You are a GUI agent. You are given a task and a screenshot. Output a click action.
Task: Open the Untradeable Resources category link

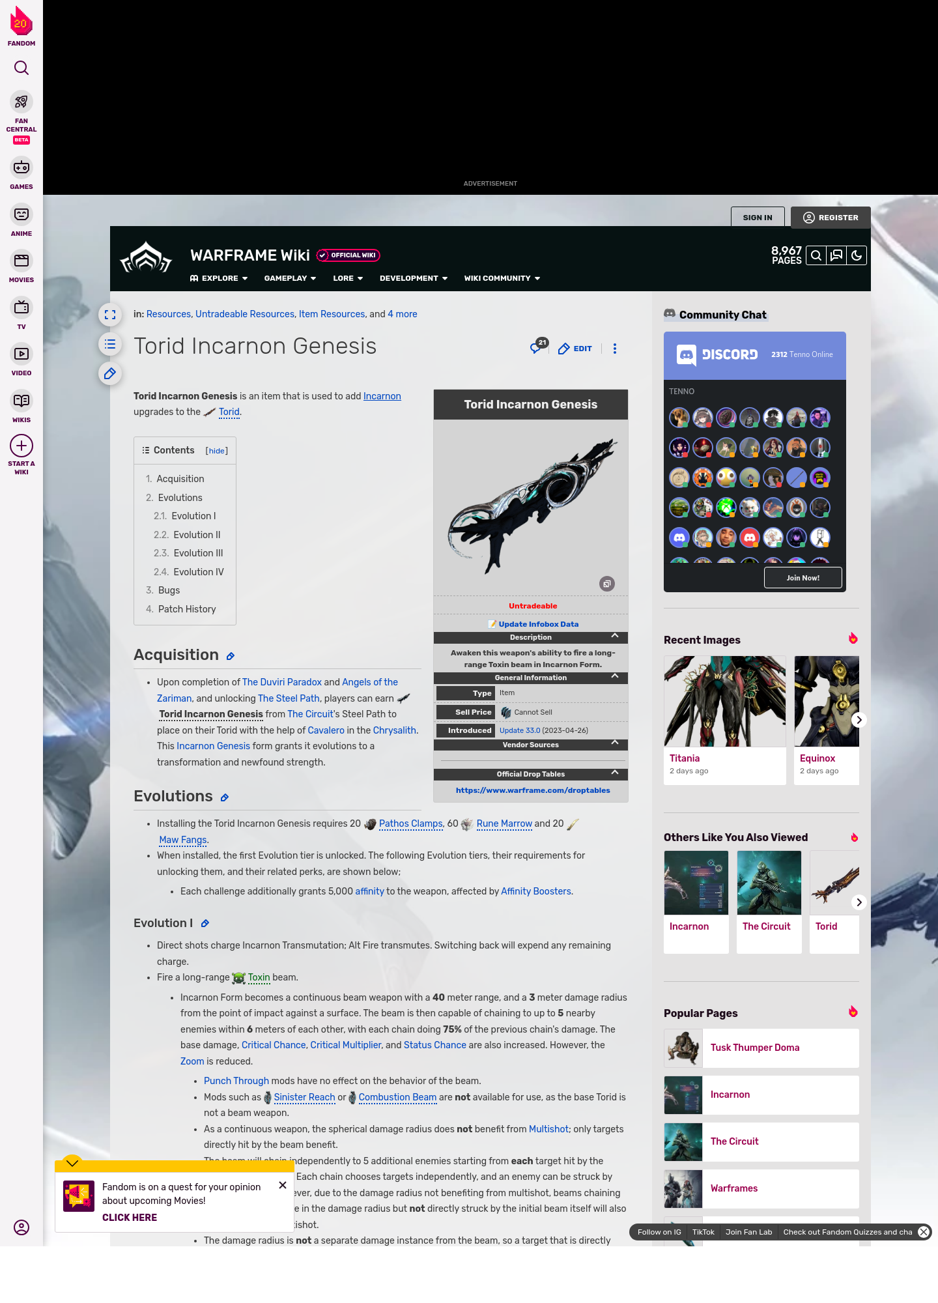click(x=245, y=314)
